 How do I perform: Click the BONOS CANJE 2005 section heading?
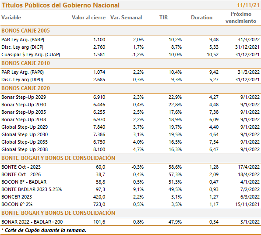coord(26,31)
